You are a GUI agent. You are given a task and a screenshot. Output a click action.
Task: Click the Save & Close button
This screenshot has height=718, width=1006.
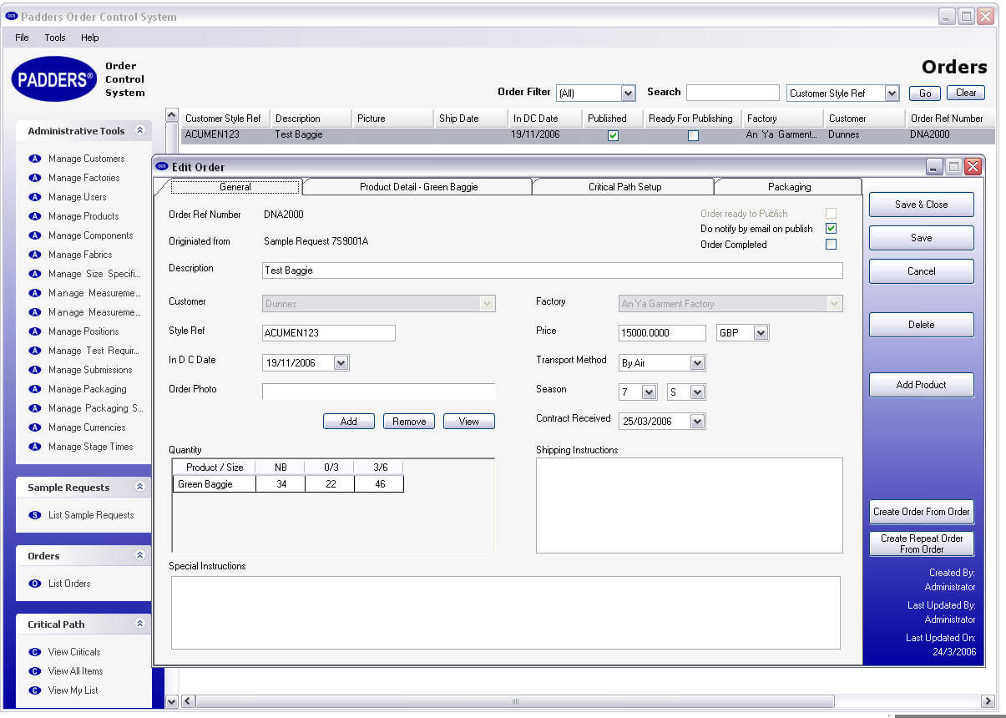(x=922, y=205)
